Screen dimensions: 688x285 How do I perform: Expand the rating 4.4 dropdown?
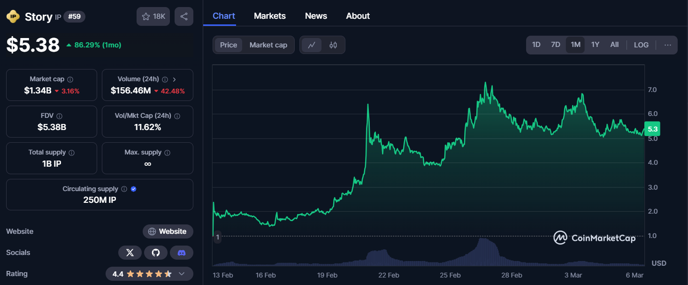[182, 274]
